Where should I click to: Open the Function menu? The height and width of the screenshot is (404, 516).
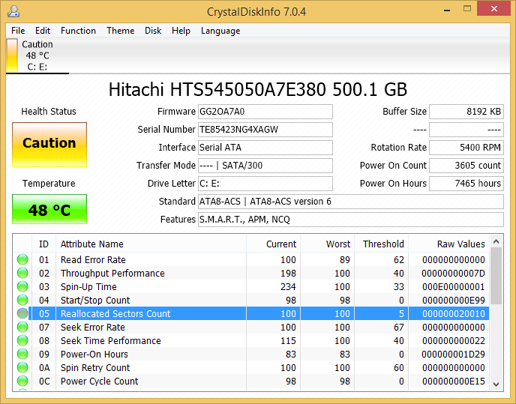coord(78,31)
